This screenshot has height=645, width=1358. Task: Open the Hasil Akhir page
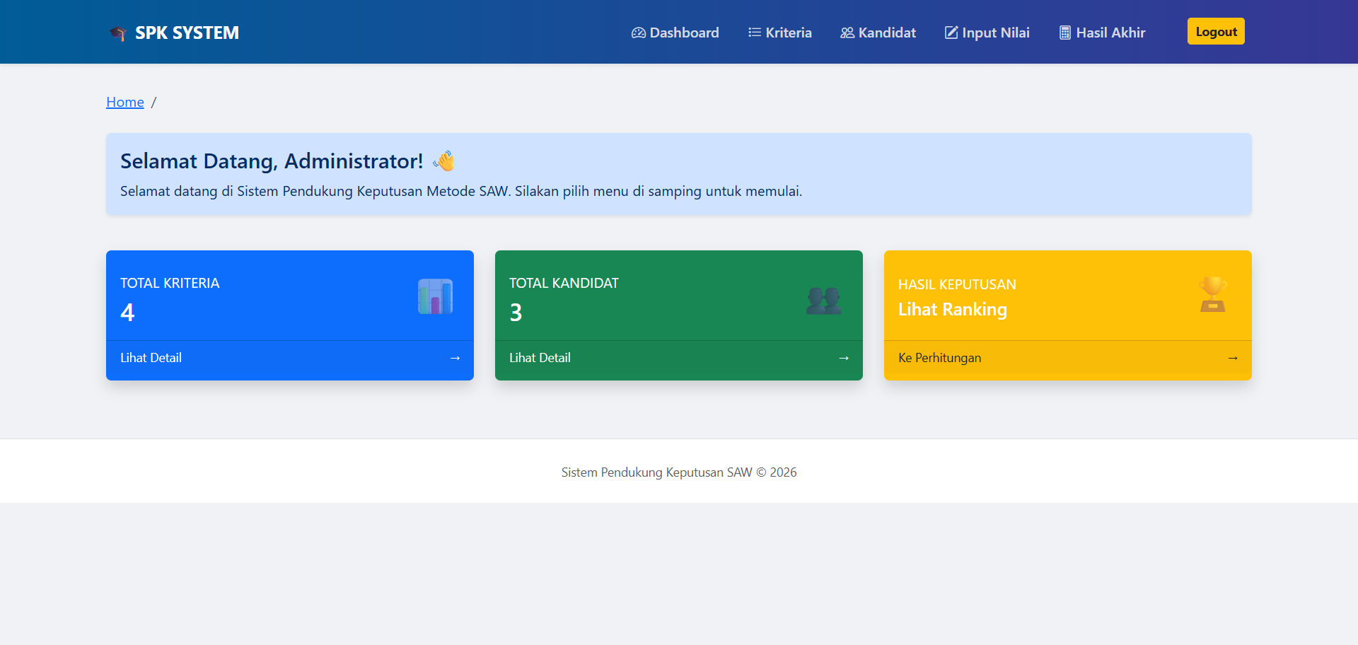pos(1102,33)
